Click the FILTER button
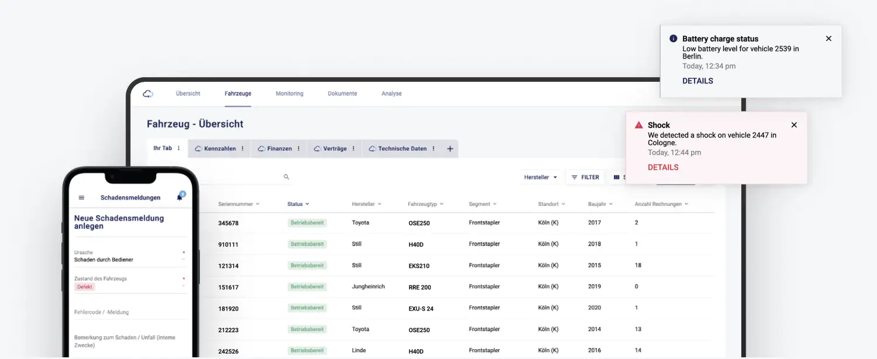 click(585, 177)
